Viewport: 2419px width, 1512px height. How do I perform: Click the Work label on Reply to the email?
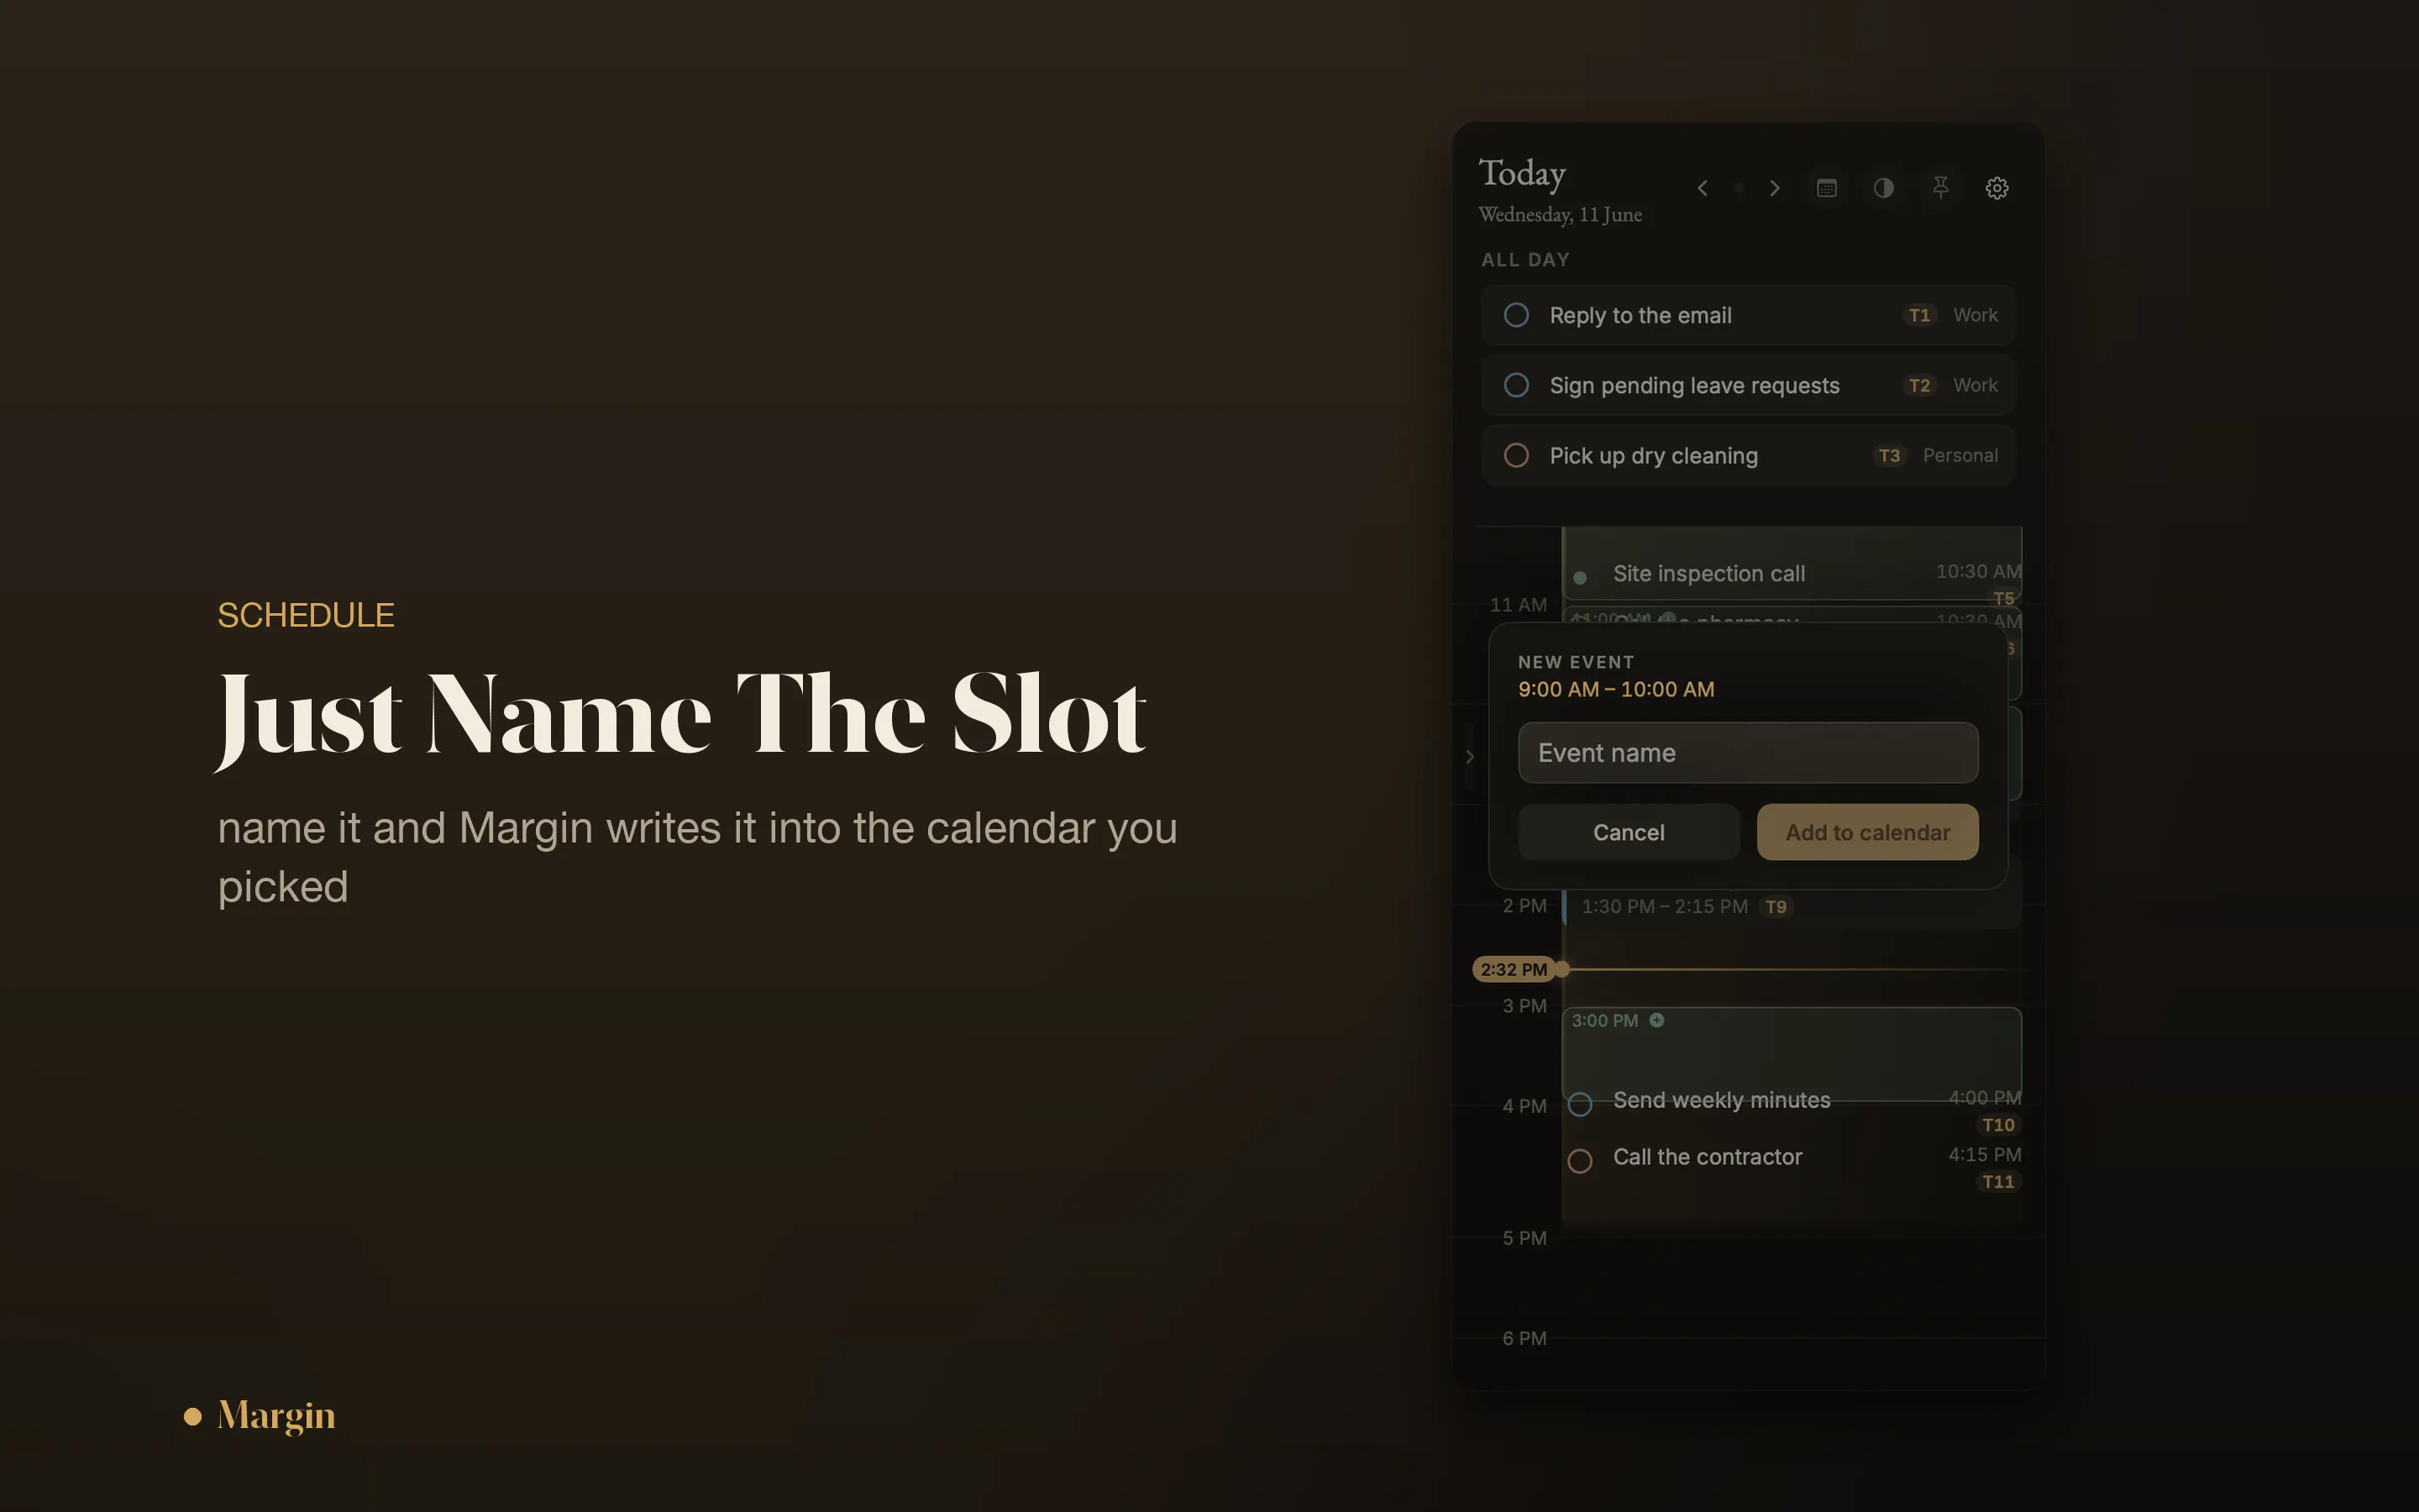(x=1976, y=315)
